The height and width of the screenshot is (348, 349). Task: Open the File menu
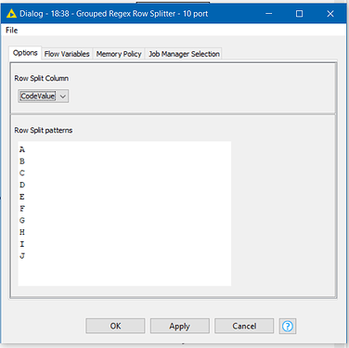click(12, 31)
